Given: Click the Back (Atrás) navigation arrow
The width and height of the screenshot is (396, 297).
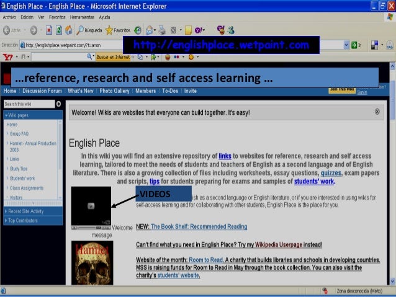Looking at the screenshot, I should (7, 30).
